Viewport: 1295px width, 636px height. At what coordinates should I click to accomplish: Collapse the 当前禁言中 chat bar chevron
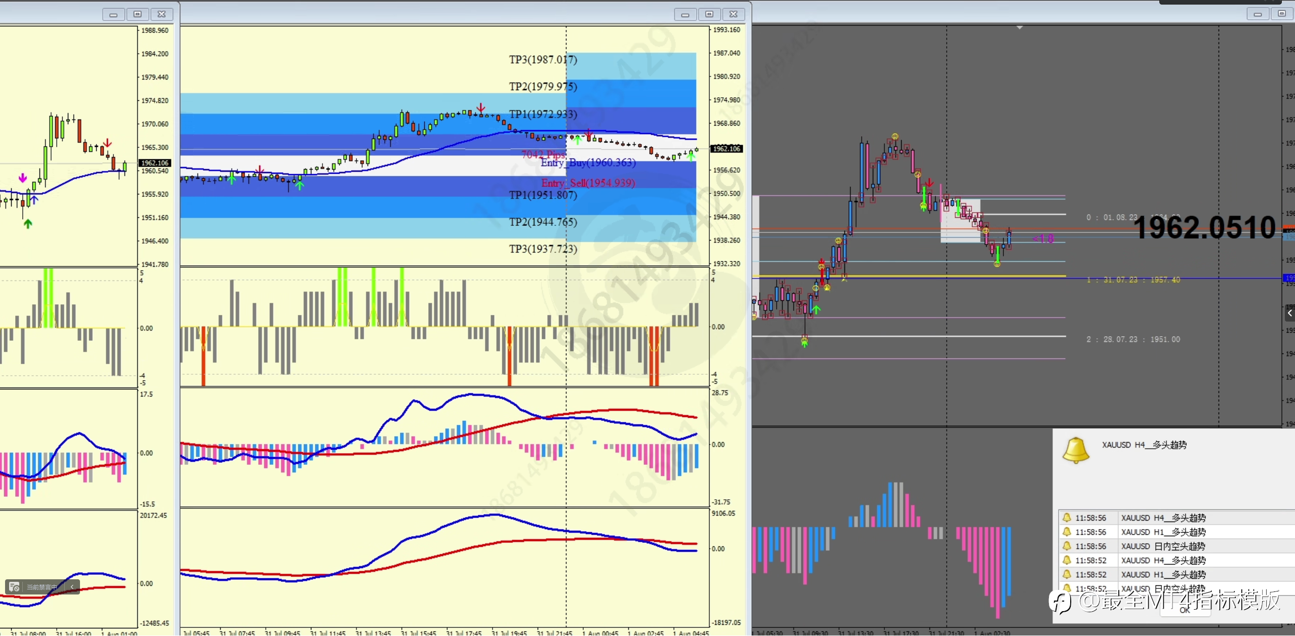(x=72, y=587)
